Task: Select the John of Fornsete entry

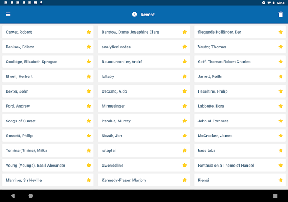Action: point(240,121)
